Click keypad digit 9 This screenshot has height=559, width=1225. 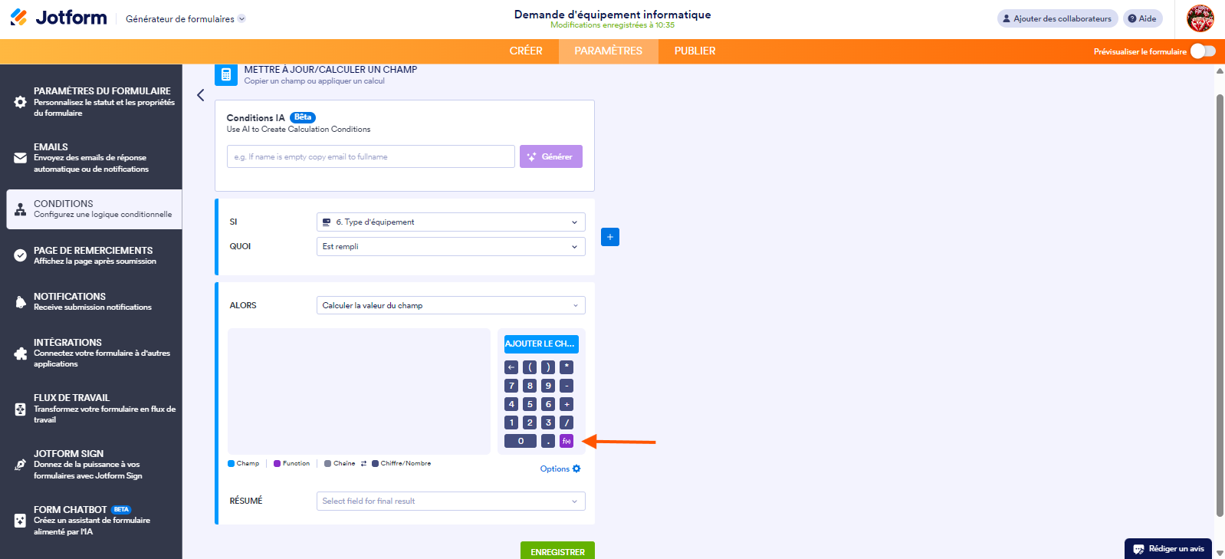point(548,386)
